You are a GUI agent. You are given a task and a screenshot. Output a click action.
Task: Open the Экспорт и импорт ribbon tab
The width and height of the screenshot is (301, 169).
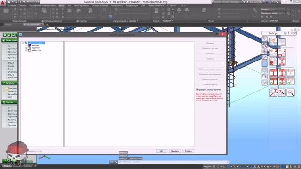coord(100,6)
